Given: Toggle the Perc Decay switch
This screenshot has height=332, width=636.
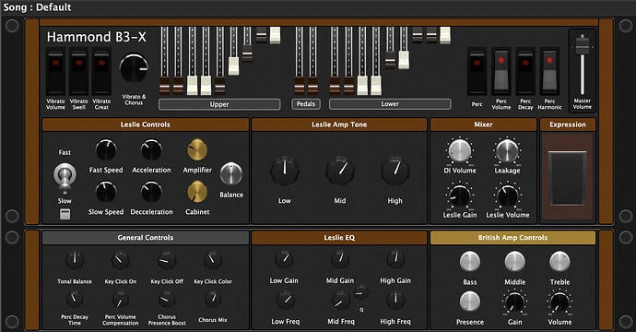Looking at the screenshot, I should [525, 72].
